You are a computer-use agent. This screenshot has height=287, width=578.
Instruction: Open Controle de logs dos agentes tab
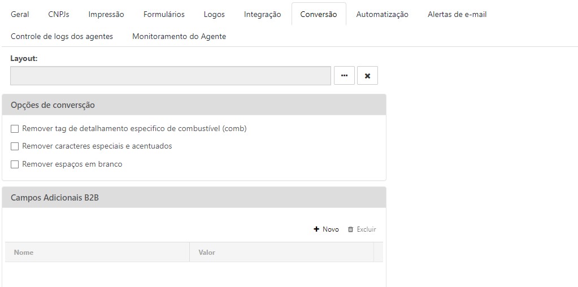(x=62, y=36)
